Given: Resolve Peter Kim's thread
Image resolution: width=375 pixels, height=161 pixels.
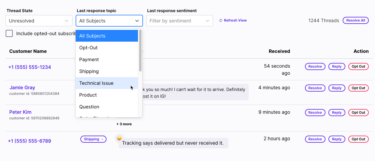Looking at the screenshot, I should click(x=315, y=113).
